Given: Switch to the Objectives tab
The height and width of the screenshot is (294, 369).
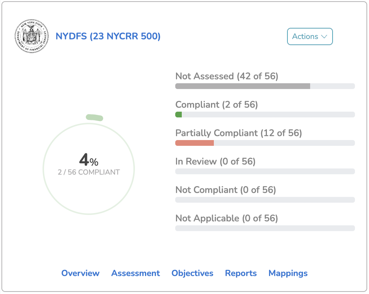Looking at the screenshot, I should [192, 273].
